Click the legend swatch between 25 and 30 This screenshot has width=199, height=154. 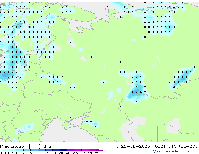coord(63,150)
